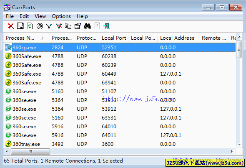246x168 pixels.
Task: Click local port value 53912
Action: [x=109, y=109]
